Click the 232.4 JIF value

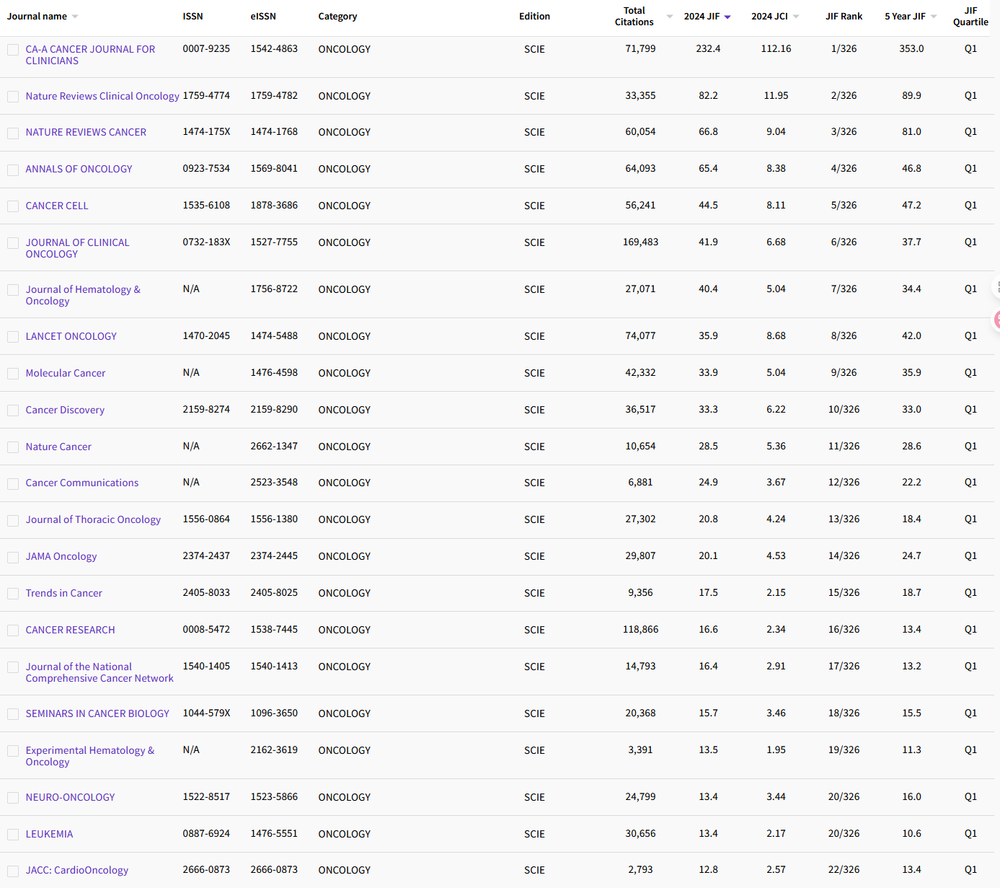click(708, 48)
